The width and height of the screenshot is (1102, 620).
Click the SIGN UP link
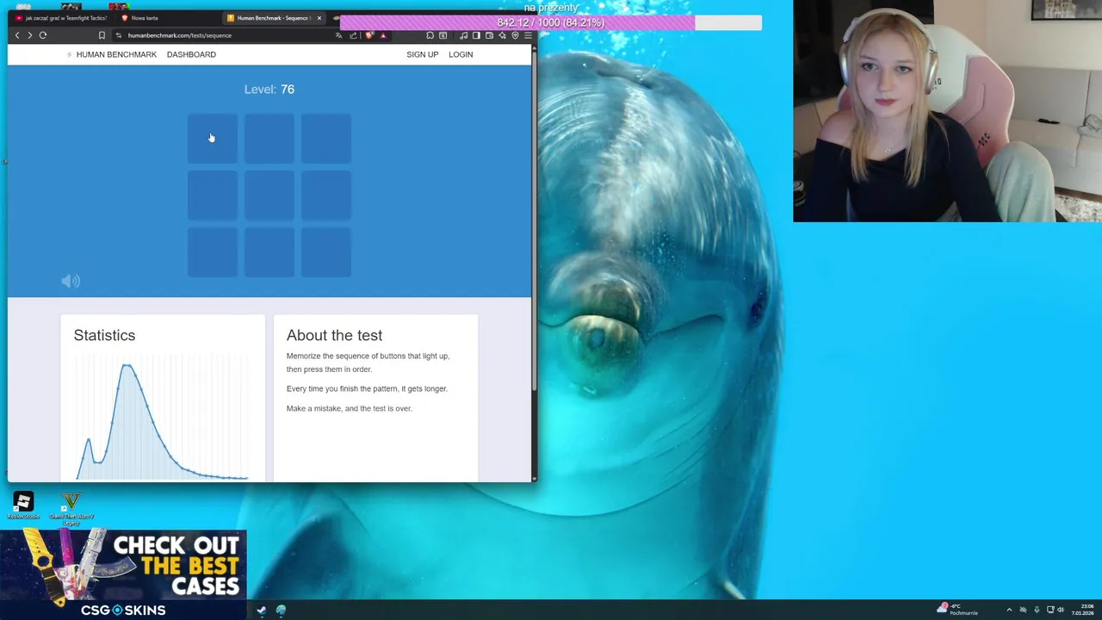(422, 54)
